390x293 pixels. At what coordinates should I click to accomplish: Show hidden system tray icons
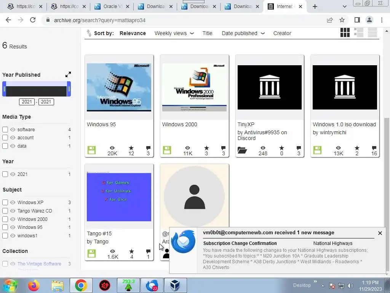(322, 286)
